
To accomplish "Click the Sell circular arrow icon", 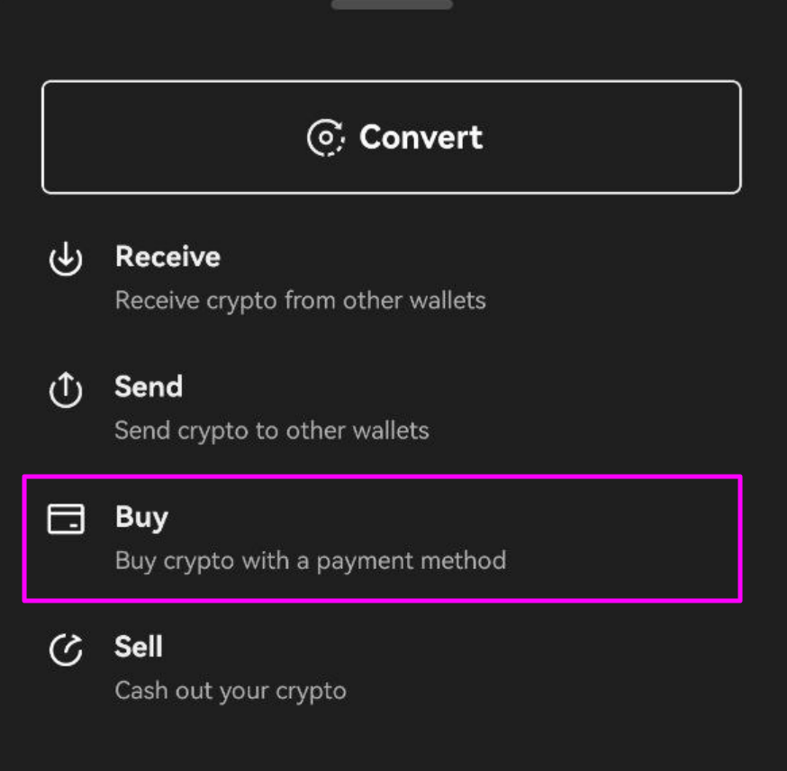I will 66,649.
